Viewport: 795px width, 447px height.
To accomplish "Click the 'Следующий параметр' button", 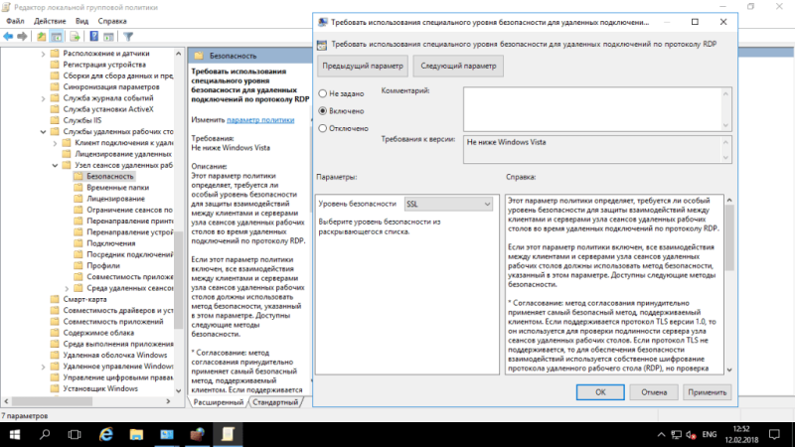I will point(458,66).
